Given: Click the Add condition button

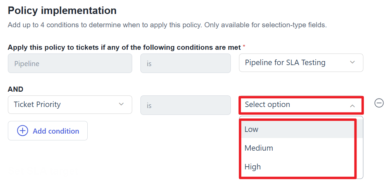Looking at the screenshot, I should tap(48, 131).
